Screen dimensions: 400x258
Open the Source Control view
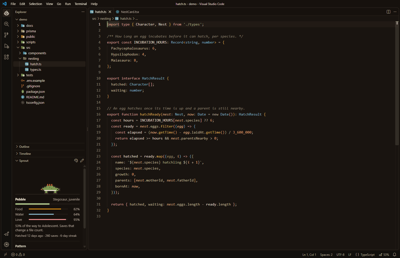click(6, 35)
